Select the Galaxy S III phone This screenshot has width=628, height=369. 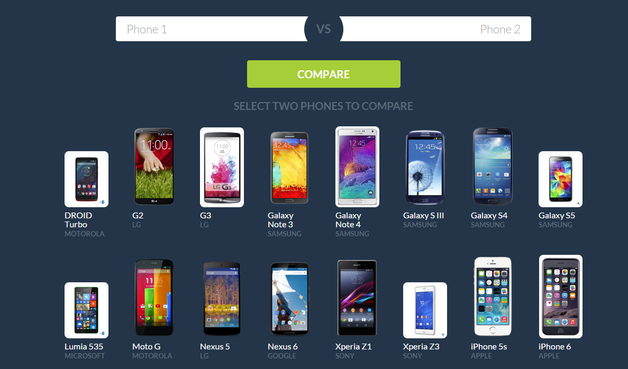(x=425, y=168)
